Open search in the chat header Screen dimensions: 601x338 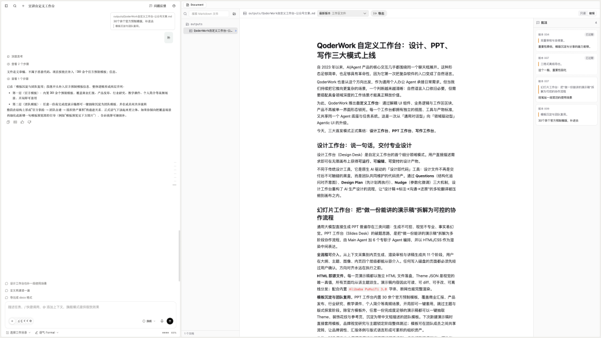pyautogui.click(x=15, y=6)
